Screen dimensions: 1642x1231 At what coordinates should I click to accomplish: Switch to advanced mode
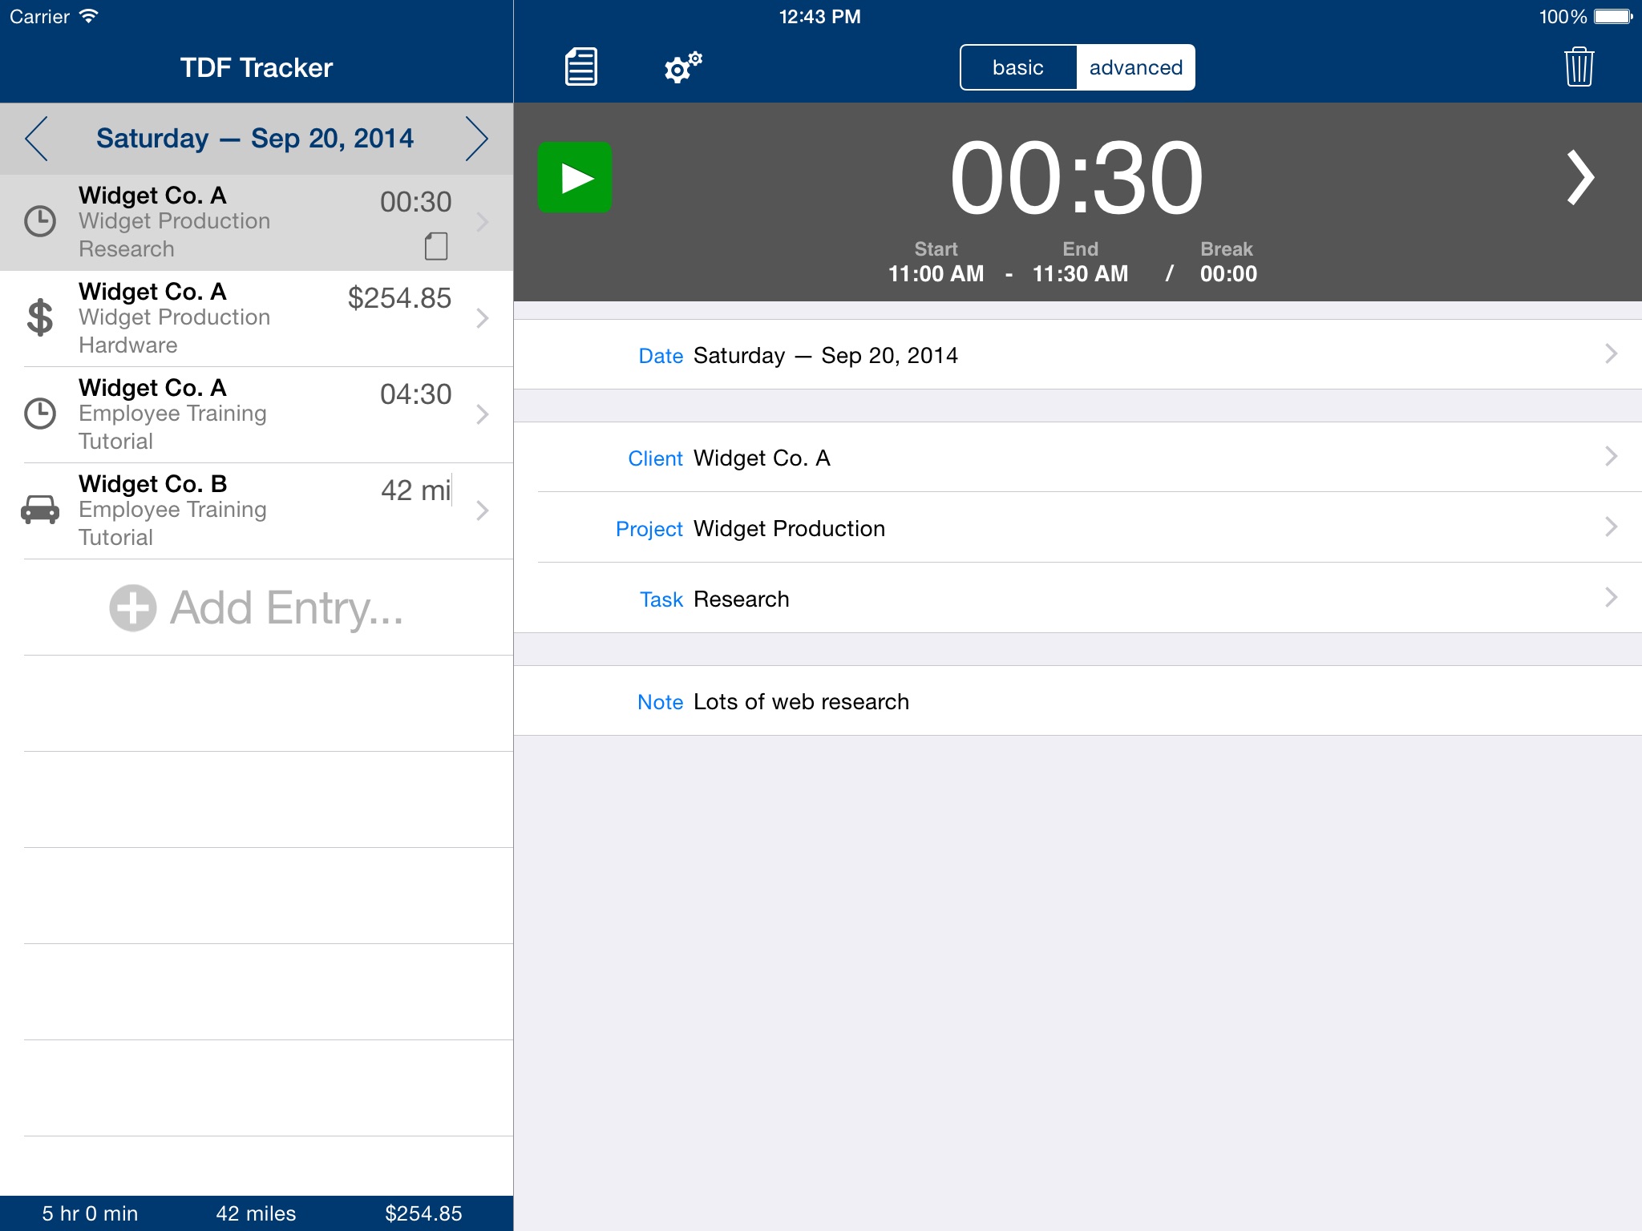point(1135,67)
